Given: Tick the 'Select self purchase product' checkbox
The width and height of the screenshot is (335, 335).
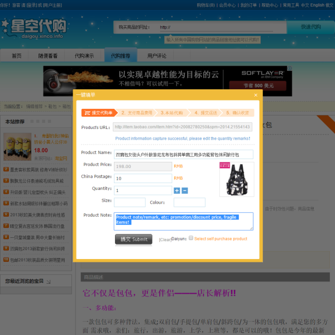Looking at the screenshot, I should coord(191,238).
